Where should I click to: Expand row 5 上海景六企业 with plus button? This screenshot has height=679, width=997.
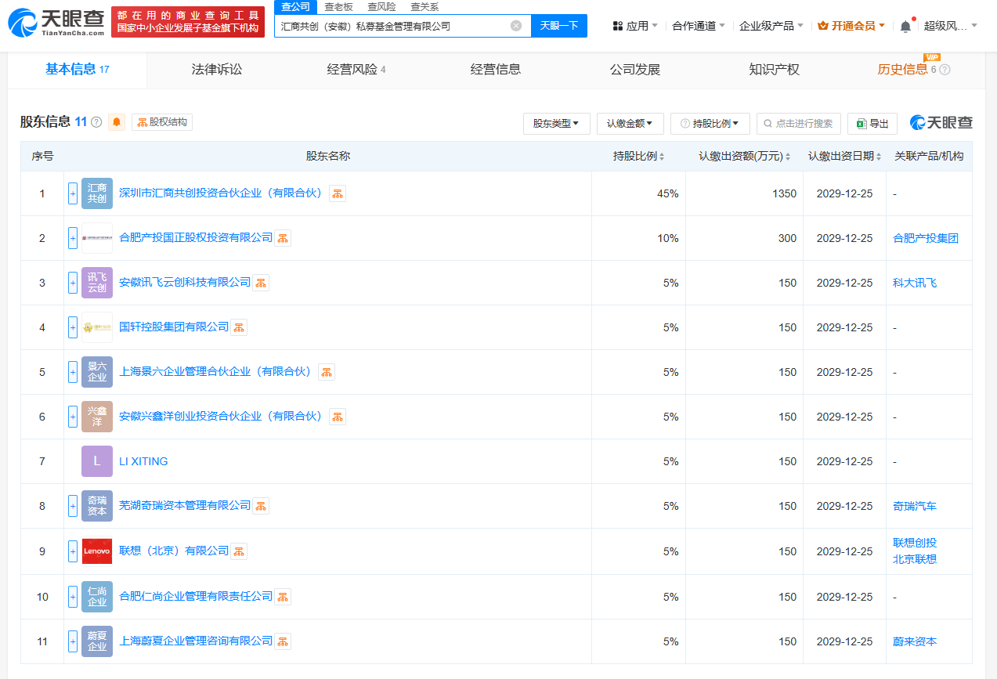point(73,372)
